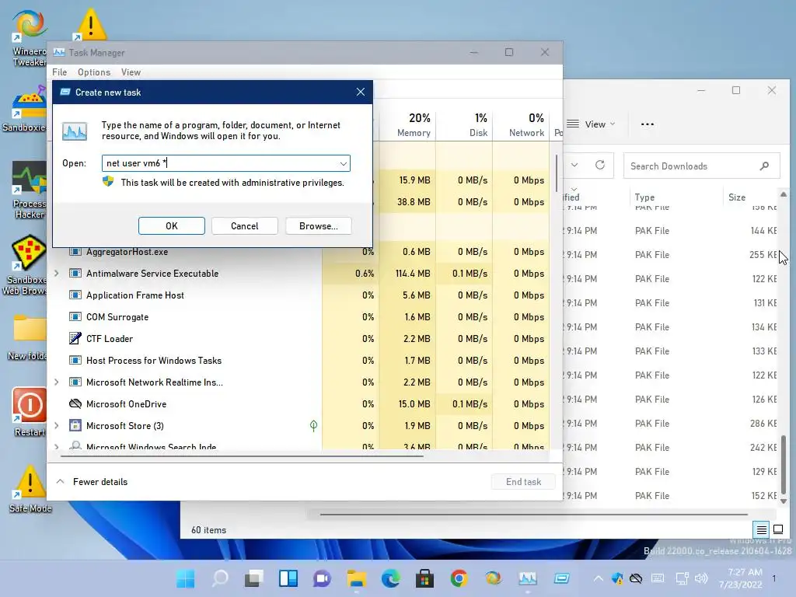The height and width of the screenshot is (597, 796).
Task: Click Browse... button
Action: [x=318, y=226]
